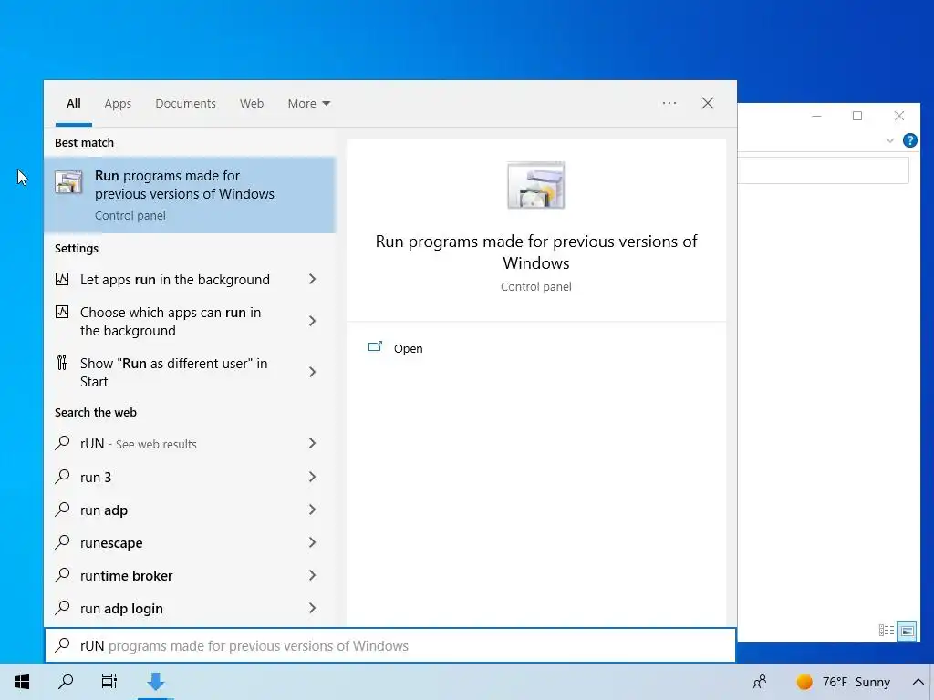Select the runescape web suggestion
934x700 pixels.
point(111,543)
